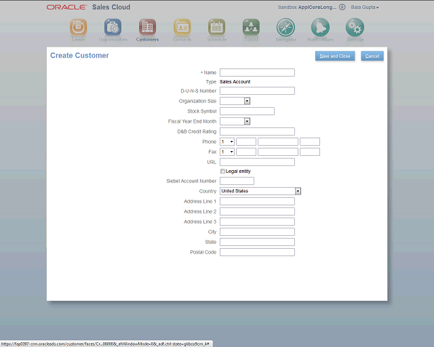434x347 pixels.
Task: Click the Phone extension field
Action: point(310,142)
